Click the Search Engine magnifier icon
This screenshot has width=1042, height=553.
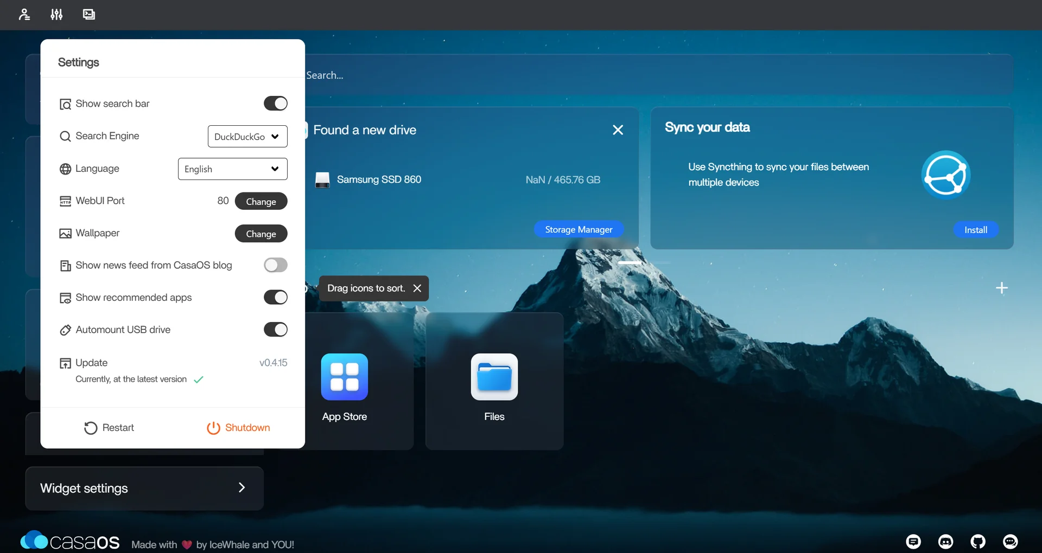pyautogui.click(x=65, y=136)
